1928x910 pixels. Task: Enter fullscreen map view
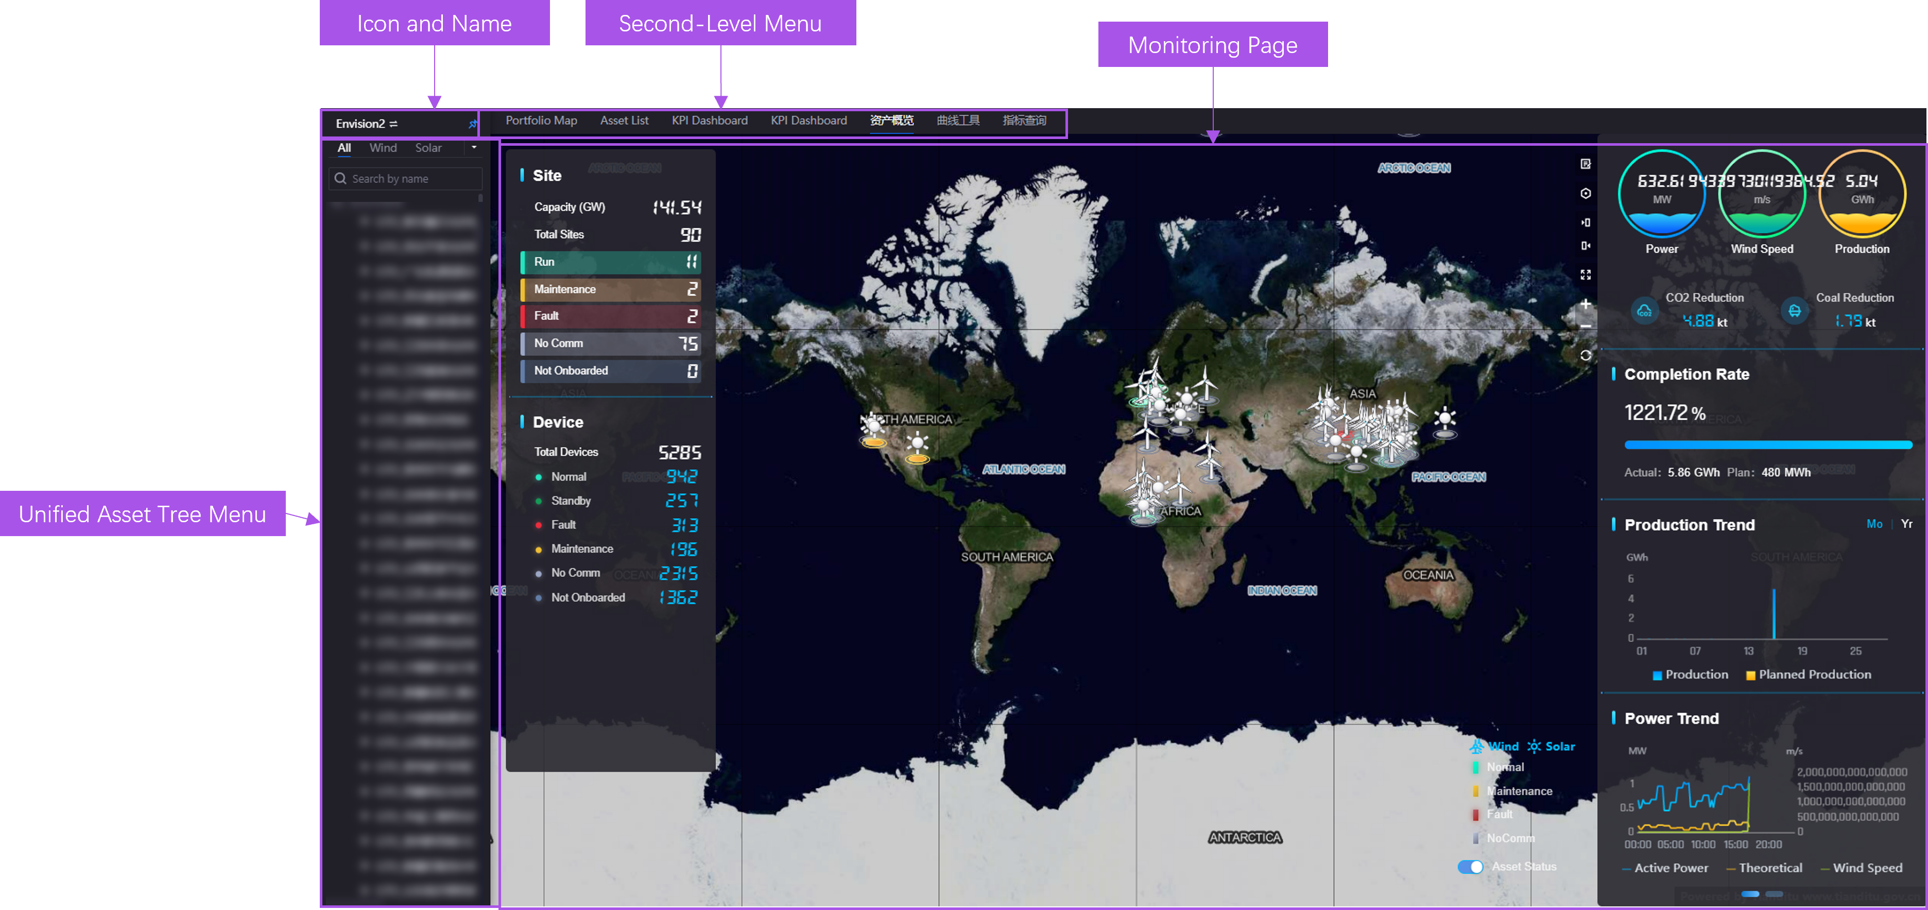click(1586, 274)
